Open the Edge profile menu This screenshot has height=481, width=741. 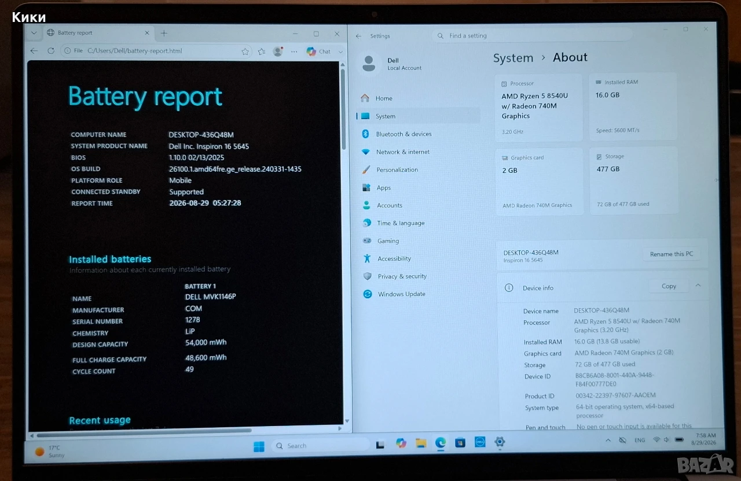[x=278, y=51]
